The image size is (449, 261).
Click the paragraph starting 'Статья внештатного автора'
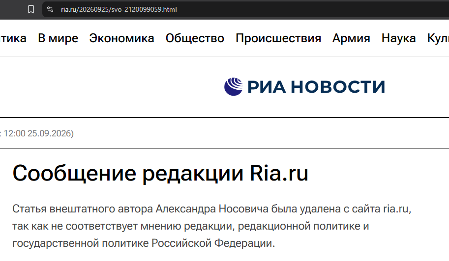coord(212,226)
